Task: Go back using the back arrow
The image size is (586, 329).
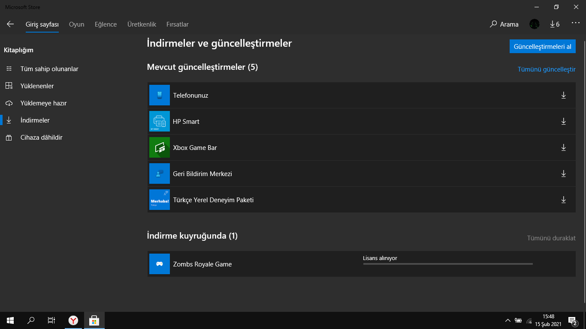Action: click(x=10, y=24)
